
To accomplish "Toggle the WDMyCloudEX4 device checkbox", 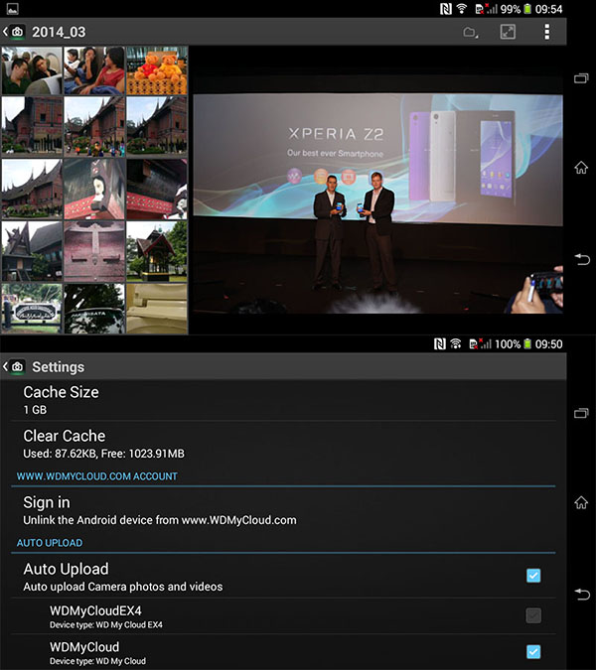I will (533, 615).
